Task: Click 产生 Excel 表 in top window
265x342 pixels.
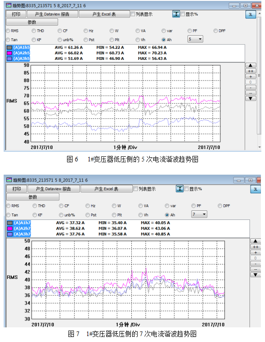Action: [104, 14]
